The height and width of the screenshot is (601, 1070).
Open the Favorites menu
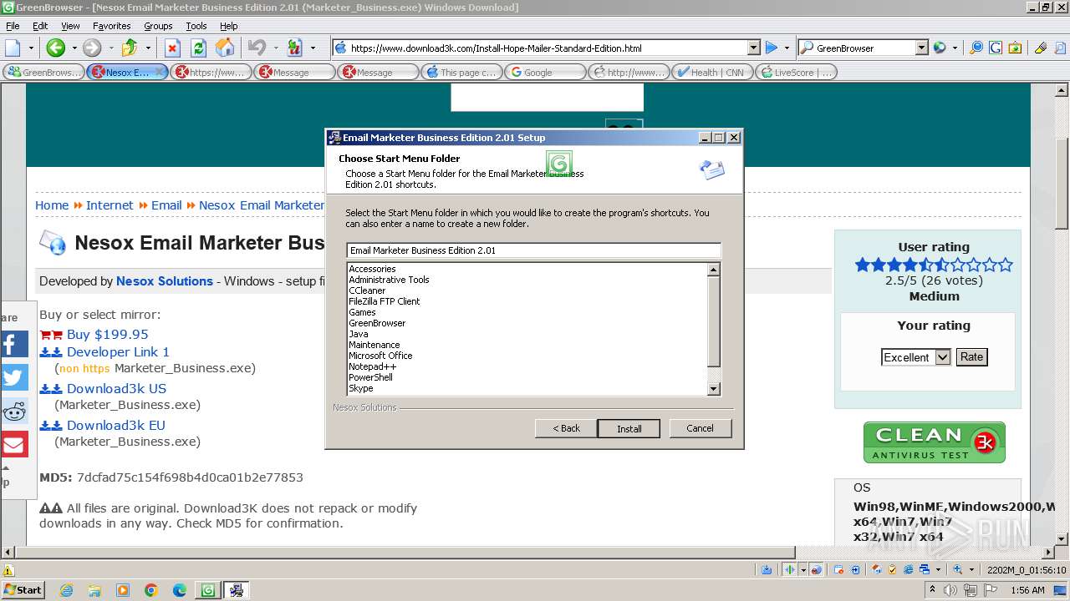pyautogui.click(x=111, y=26)
